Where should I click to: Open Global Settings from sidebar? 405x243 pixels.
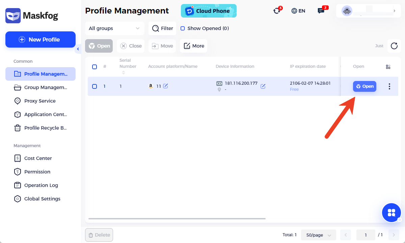pos(42,199)
